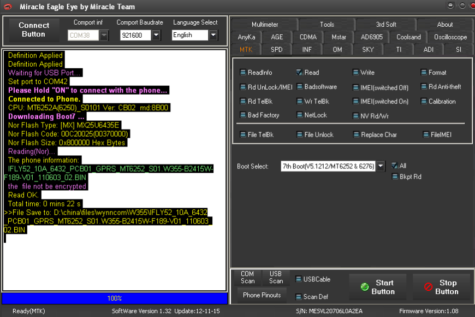Toggle the ReadInfo checkbox
This screenshot has height=317, width=475.
click(x=242, y=72)
